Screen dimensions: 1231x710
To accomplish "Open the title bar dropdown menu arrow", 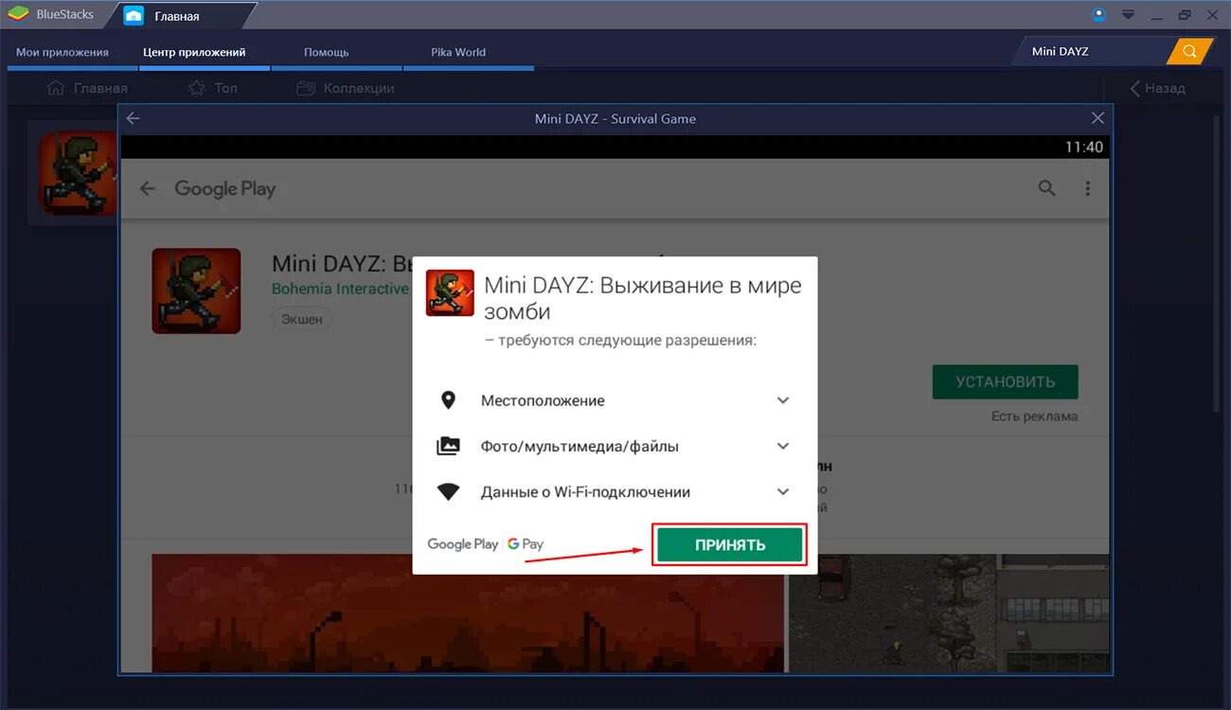I will pos(1128,14).
